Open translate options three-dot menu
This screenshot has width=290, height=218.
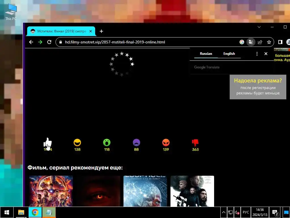pos(257,54)
